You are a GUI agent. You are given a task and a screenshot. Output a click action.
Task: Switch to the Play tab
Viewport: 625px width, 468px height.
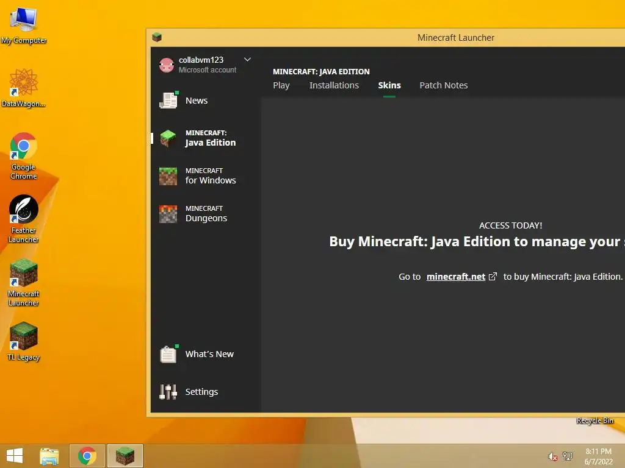pyautogui.click(x=281, y=85)
